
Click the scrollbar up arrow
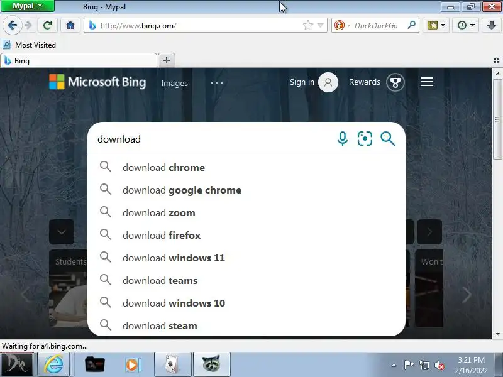(497, 74)
